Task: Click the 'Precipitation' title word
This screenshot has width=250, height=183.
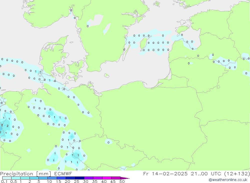Action: (x=16, y=174)
